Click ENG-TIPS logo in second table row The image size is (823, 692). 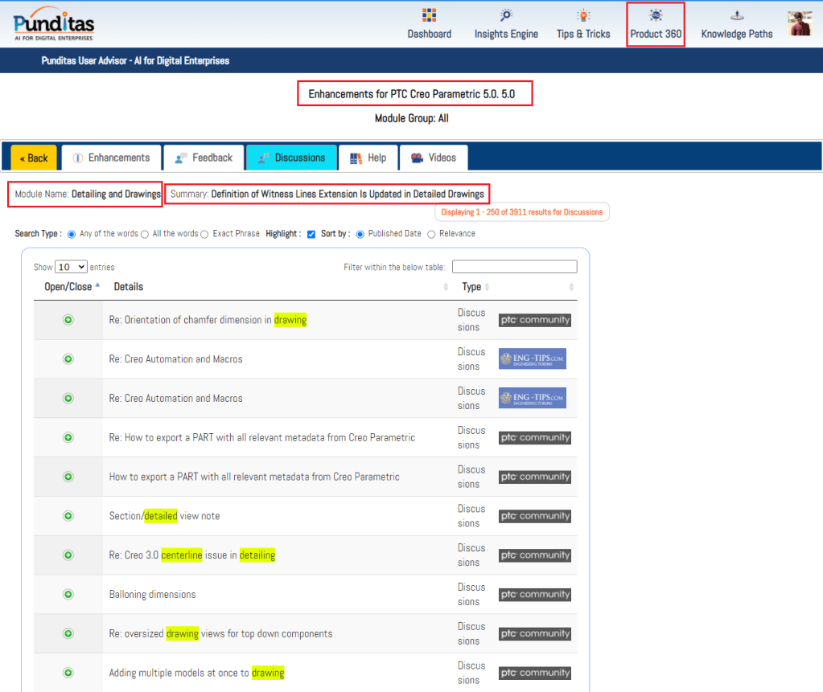click(x=532, y=358)
